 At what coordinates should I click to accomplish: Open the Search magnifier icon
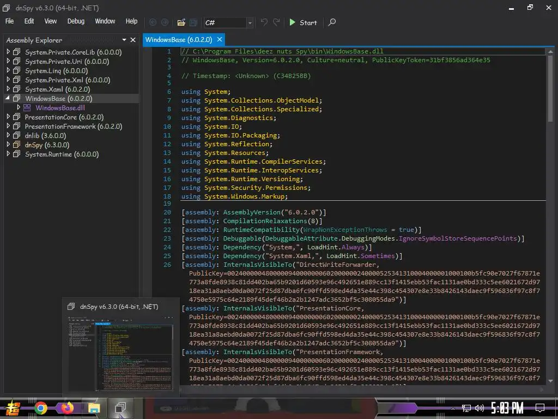[x=332, y=22]
